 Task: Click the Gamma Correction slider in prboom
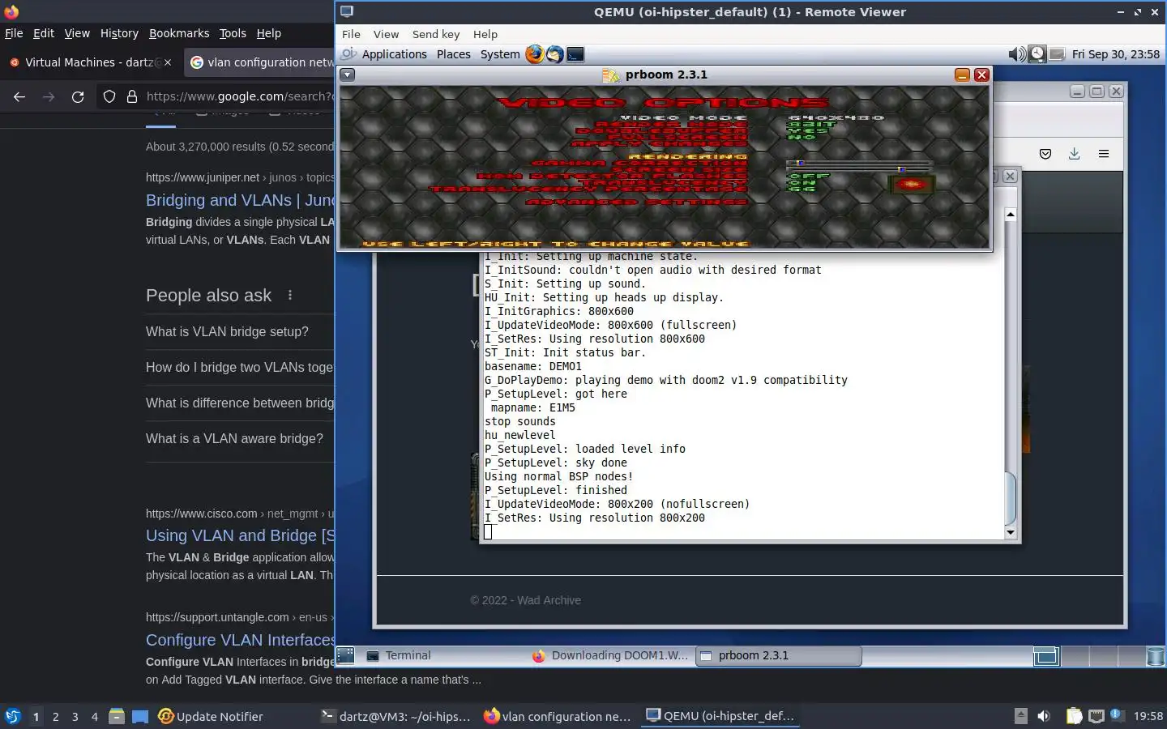[x=858, y=164]
